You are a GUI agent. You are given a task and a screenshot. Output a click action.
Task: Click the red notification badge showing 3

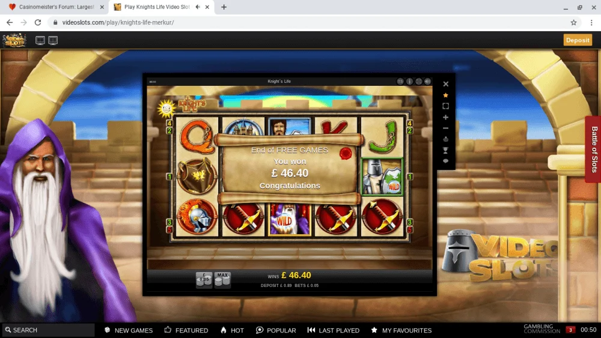(570, 330)
